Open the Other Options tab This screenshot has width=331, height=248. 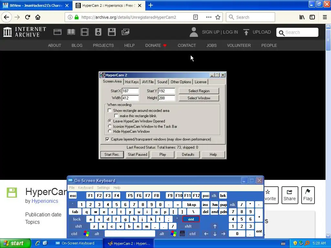(181, 82)
